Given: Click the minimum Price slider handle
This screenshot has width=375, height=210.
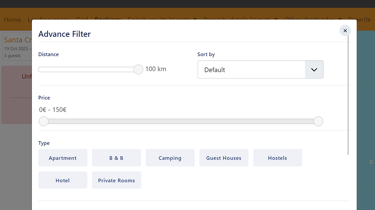Looking at the screenshot, I should [43, 121].
